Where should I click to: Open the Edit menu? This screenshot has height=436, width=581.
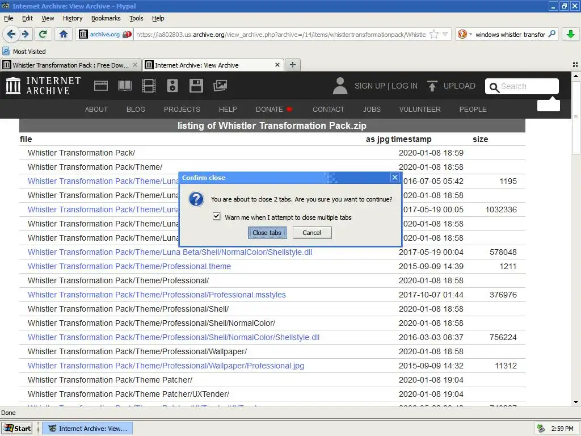[27, 18]
